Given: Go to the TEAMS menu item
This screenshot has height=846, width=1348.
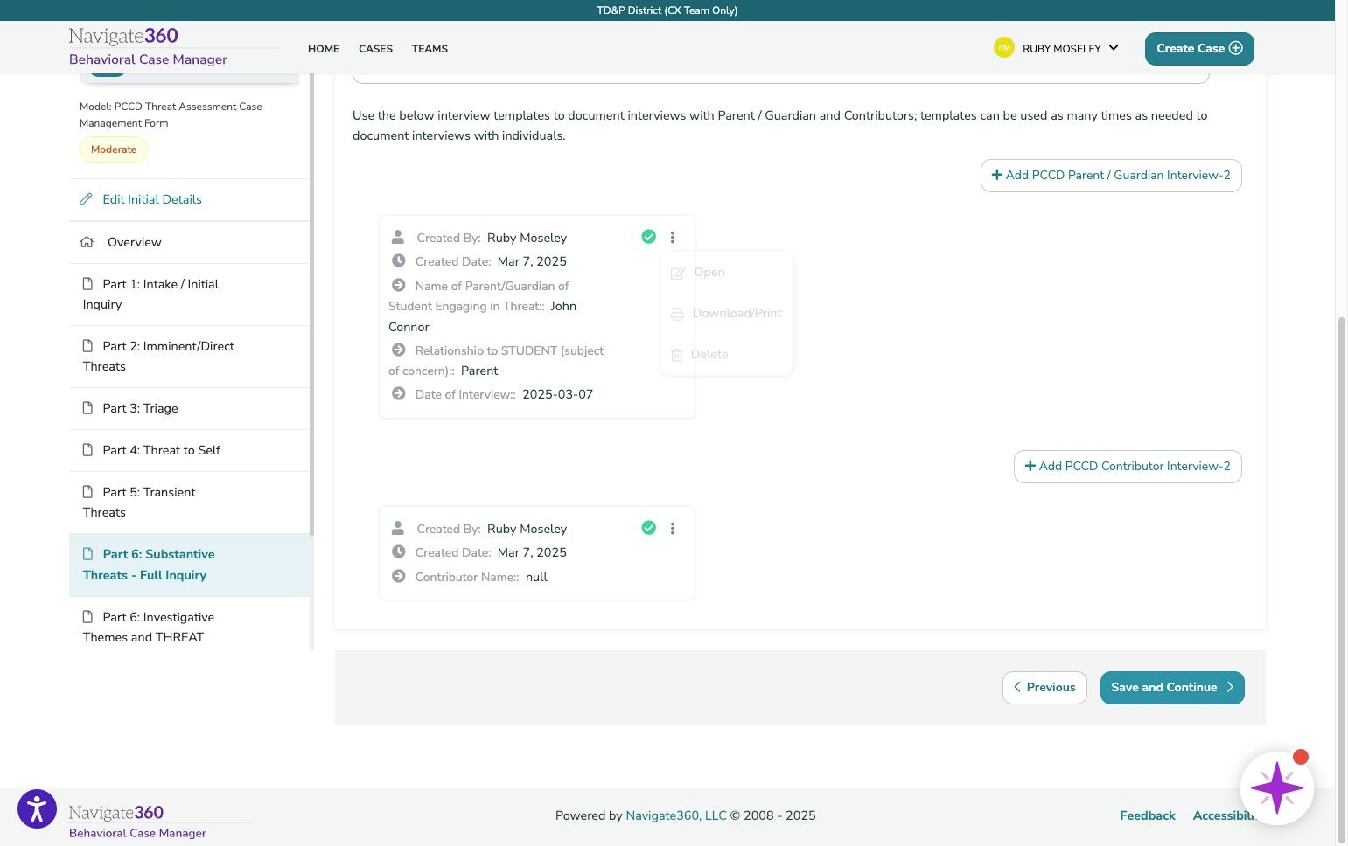Looking at the screenshot, I should (x=430, y=49).
